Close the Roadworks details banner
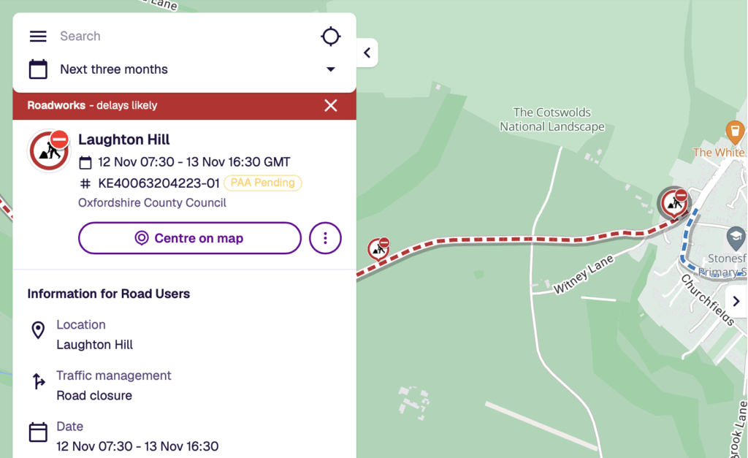Image resolution: width=748 pixels, height=458 pixels. (331, 105)
